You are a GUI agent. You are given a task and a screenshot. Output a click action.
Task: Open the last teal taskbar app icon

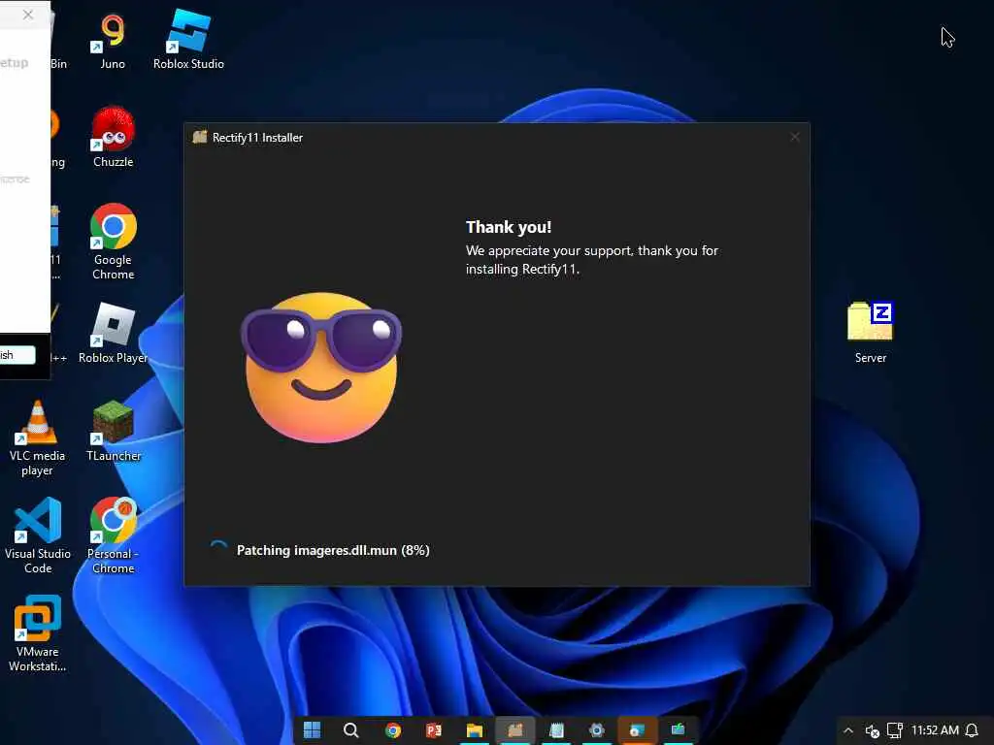678,730
